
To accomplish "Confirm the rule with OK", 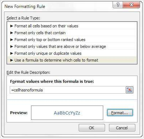I will [x=92, y=128].
